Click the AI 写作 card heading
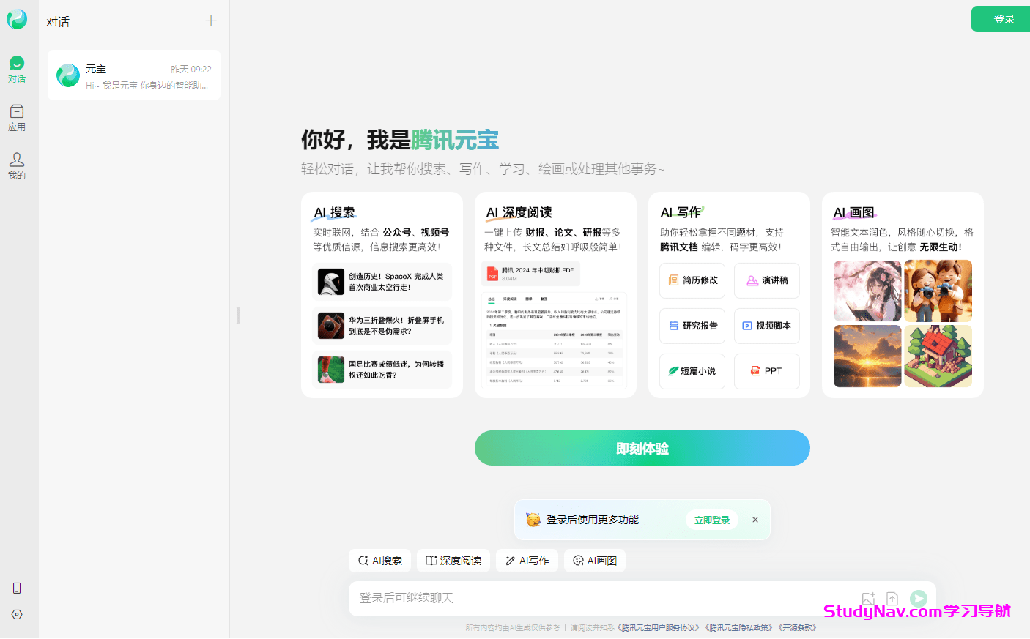Screen dimensions: 1030x639 point(681,212)
